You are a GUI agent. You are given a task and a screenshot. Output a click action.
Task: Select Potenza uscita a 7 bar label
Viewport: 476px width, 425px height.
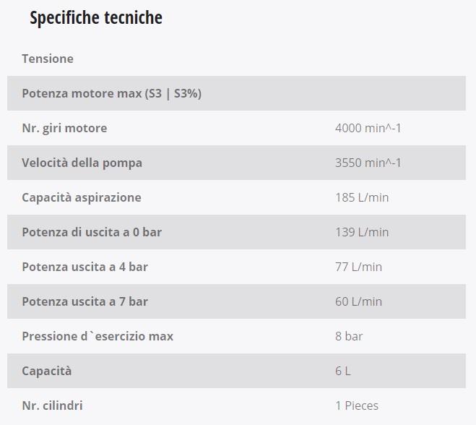(x=85, y=301)
